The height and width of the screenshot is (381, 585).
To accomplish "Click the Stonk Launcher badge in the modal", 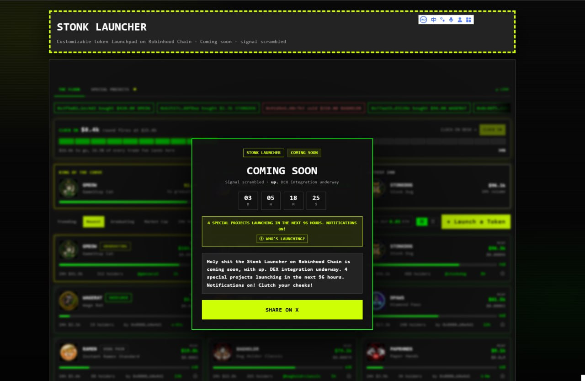I will (x=263, y=153).
